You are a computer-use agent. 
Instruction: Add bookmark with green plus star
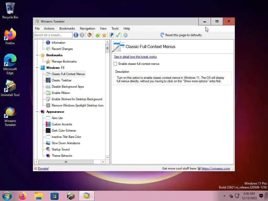coord(98,35)
